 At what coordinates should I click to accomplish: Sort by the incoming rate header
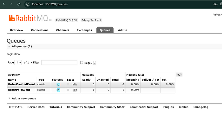tap(133, 80)
